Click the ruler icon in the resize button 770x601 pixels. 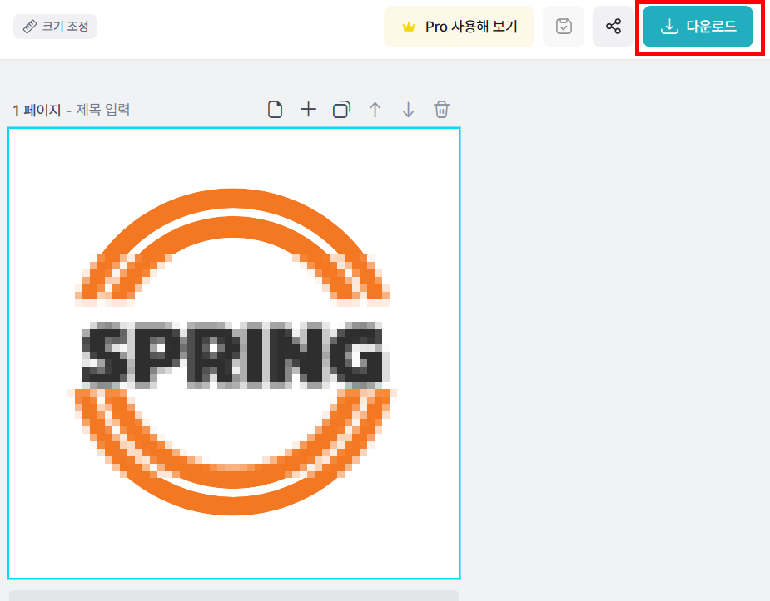coord(28,26)
